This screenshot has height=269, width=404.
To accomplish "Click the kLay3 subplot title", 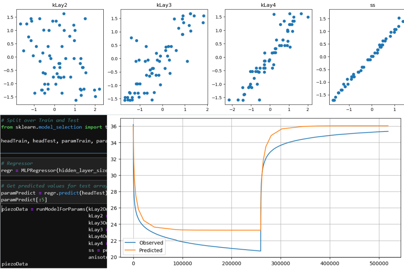I will point(164,5).
